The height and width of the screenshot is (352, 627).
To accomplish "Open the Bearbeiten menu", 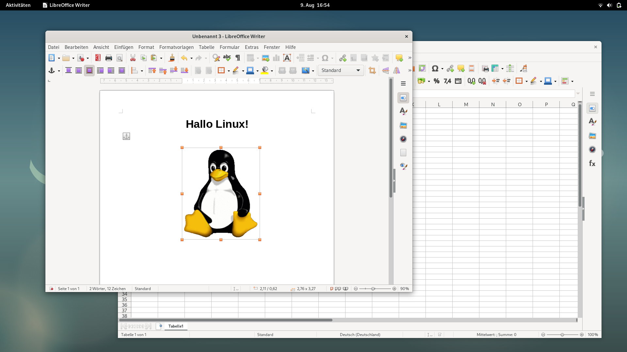I will 76,47.
